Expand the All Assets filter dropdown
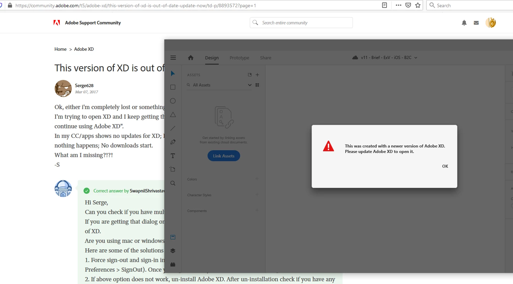This screenshot has width=513, height=284. (x=250, y=85)
